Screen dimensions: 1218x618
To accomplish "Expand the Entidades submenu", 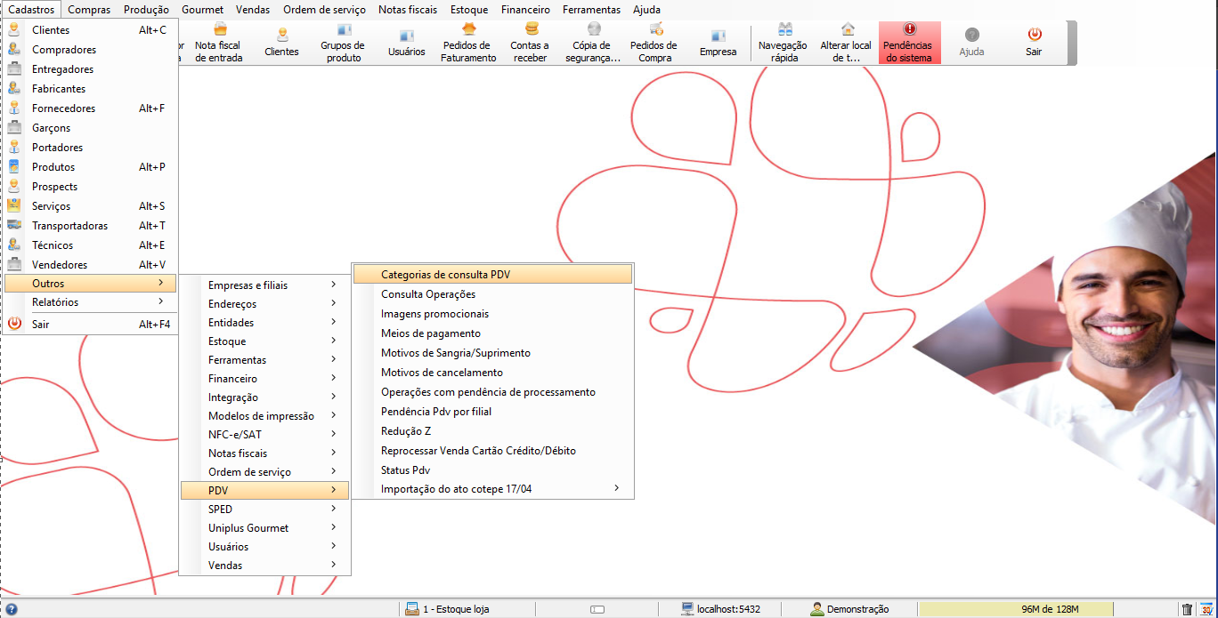I will click(265, 323).
